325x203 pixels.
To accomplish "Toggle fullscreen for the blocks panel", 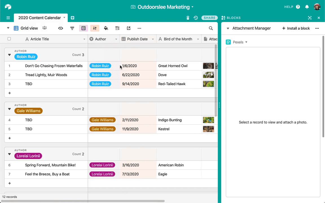I will [310, 18].
